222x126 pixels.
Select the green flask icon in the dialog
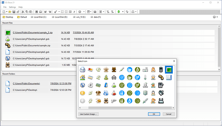pos(114,85)
